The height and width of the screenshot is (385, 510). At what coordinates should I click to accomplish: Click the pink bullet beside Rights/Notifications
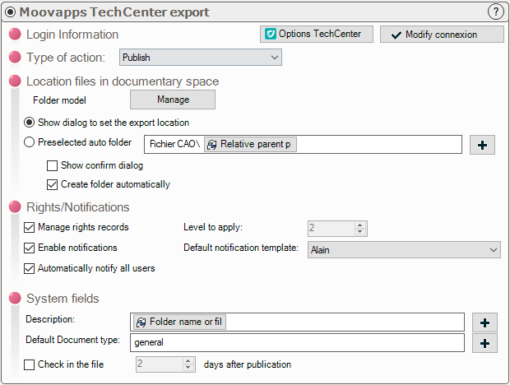coord(14,207)
